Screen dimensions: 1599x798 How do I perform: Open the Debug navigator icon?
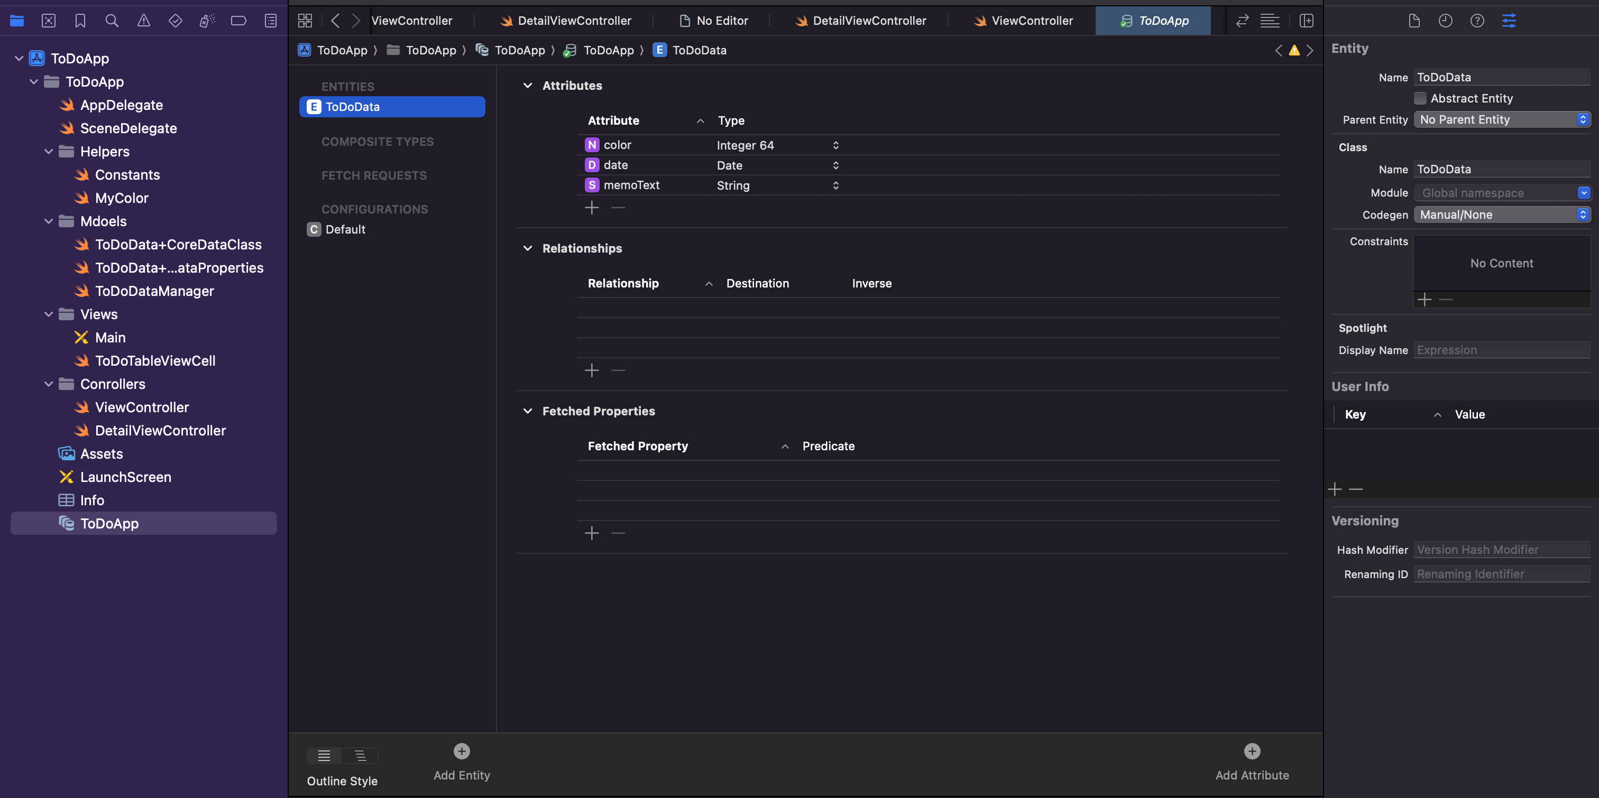[x=207, y=21]
